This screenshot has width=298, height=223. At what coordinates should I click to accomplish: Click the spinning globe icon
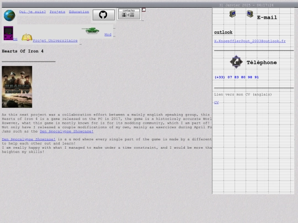point(9,15)
